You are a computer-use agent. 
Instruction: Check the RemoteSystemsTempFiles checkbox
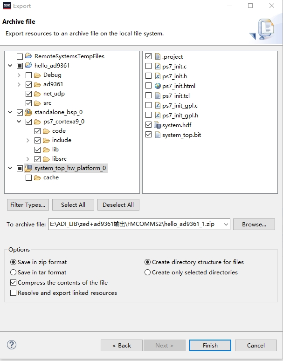pyautogui.click(x=20, y=56)
